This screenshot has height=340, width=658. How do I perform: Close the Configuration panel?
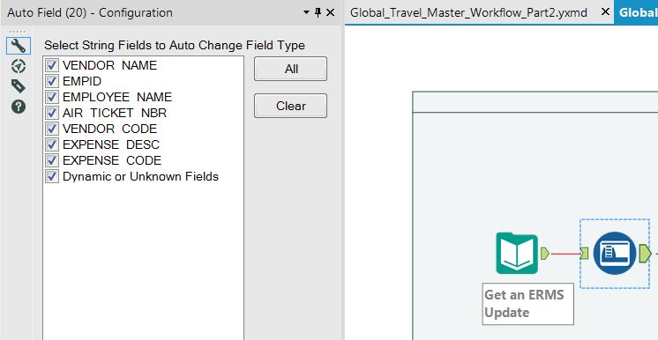coord(330,12)
